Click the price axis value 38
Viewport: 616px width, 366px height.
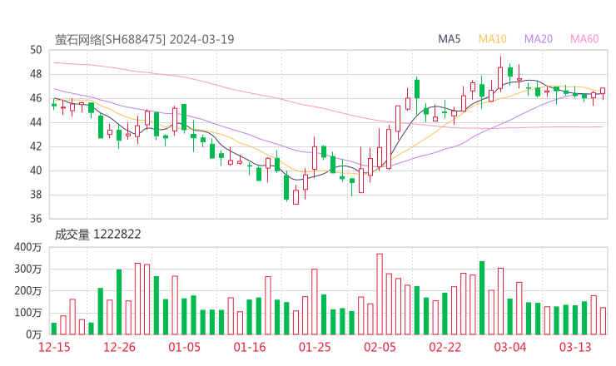36,195
